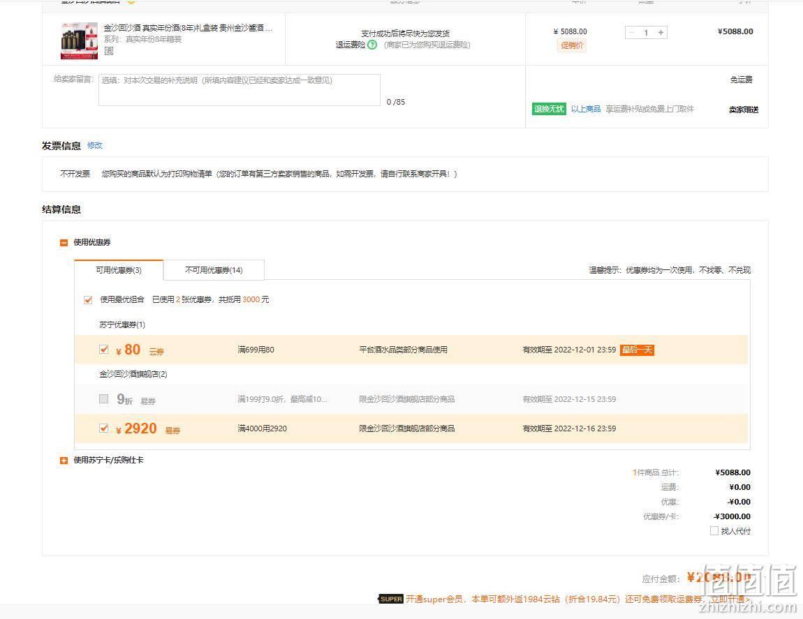803x619 pixels.
Task: Uncheck the ¥2920 易券 coupon
Action: 104,428
